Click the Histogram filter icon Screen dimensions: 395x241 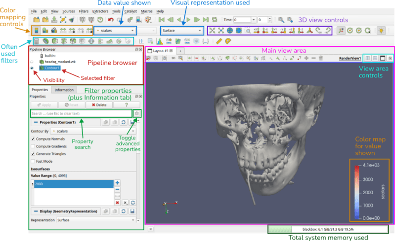pyautogui.click(x=160, y=41)
